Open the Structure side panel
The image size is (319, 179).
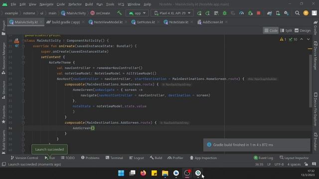click(x=3, y=89)
